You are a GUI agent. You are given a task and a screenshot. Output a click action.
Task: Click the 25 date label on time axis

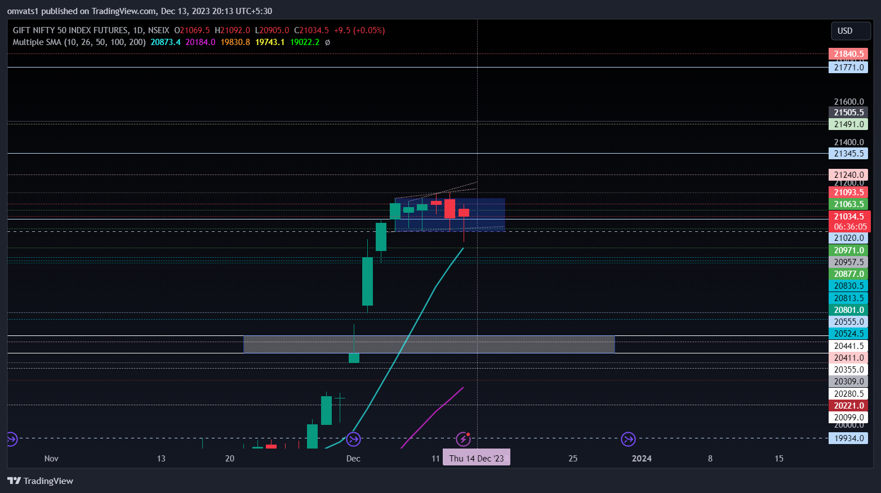(x=573, y=459)
